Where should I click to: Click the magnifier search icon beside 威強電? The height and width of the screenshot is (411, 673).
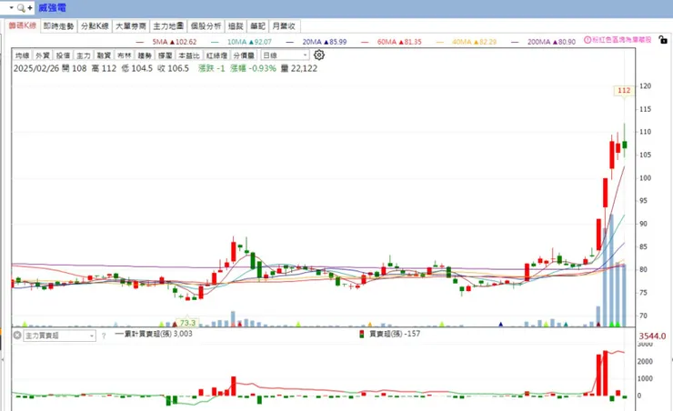tap(21, 7)
